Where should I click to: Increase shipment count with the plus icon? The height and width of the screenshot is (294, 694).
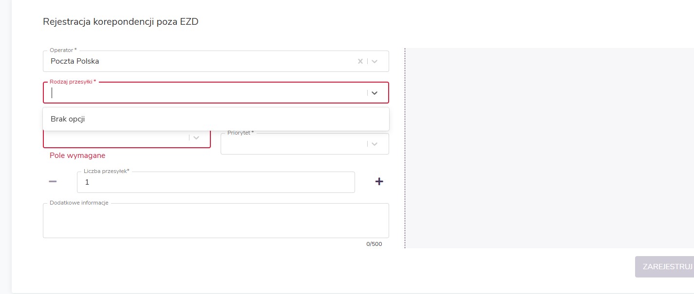(379, 181)
